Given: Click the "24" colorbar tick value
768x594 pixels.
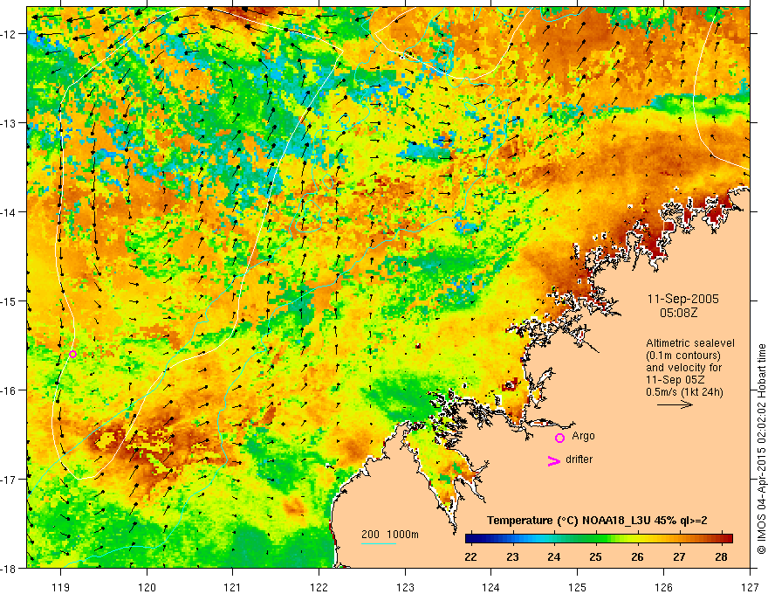Looking at the screenshot, I should coord(554,556).
